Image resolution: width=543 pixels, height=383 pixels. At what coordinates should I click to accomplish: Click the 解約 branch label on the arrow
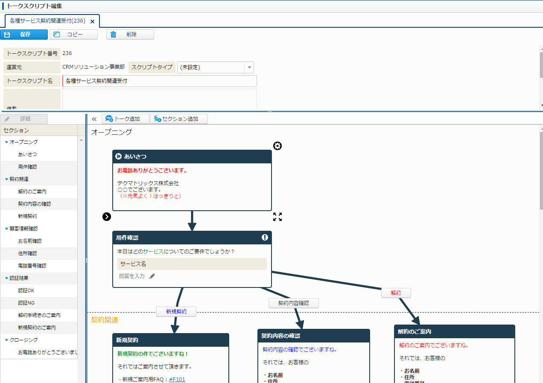[x=396, y=293]
